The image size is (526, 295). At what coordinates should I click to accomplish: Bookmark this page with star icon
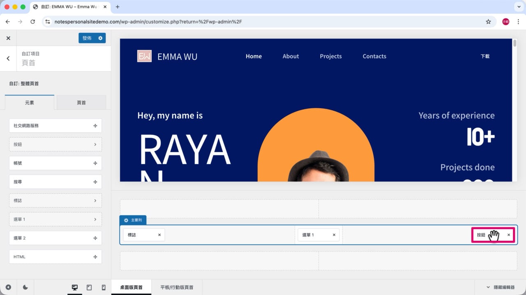coord(488,22)
